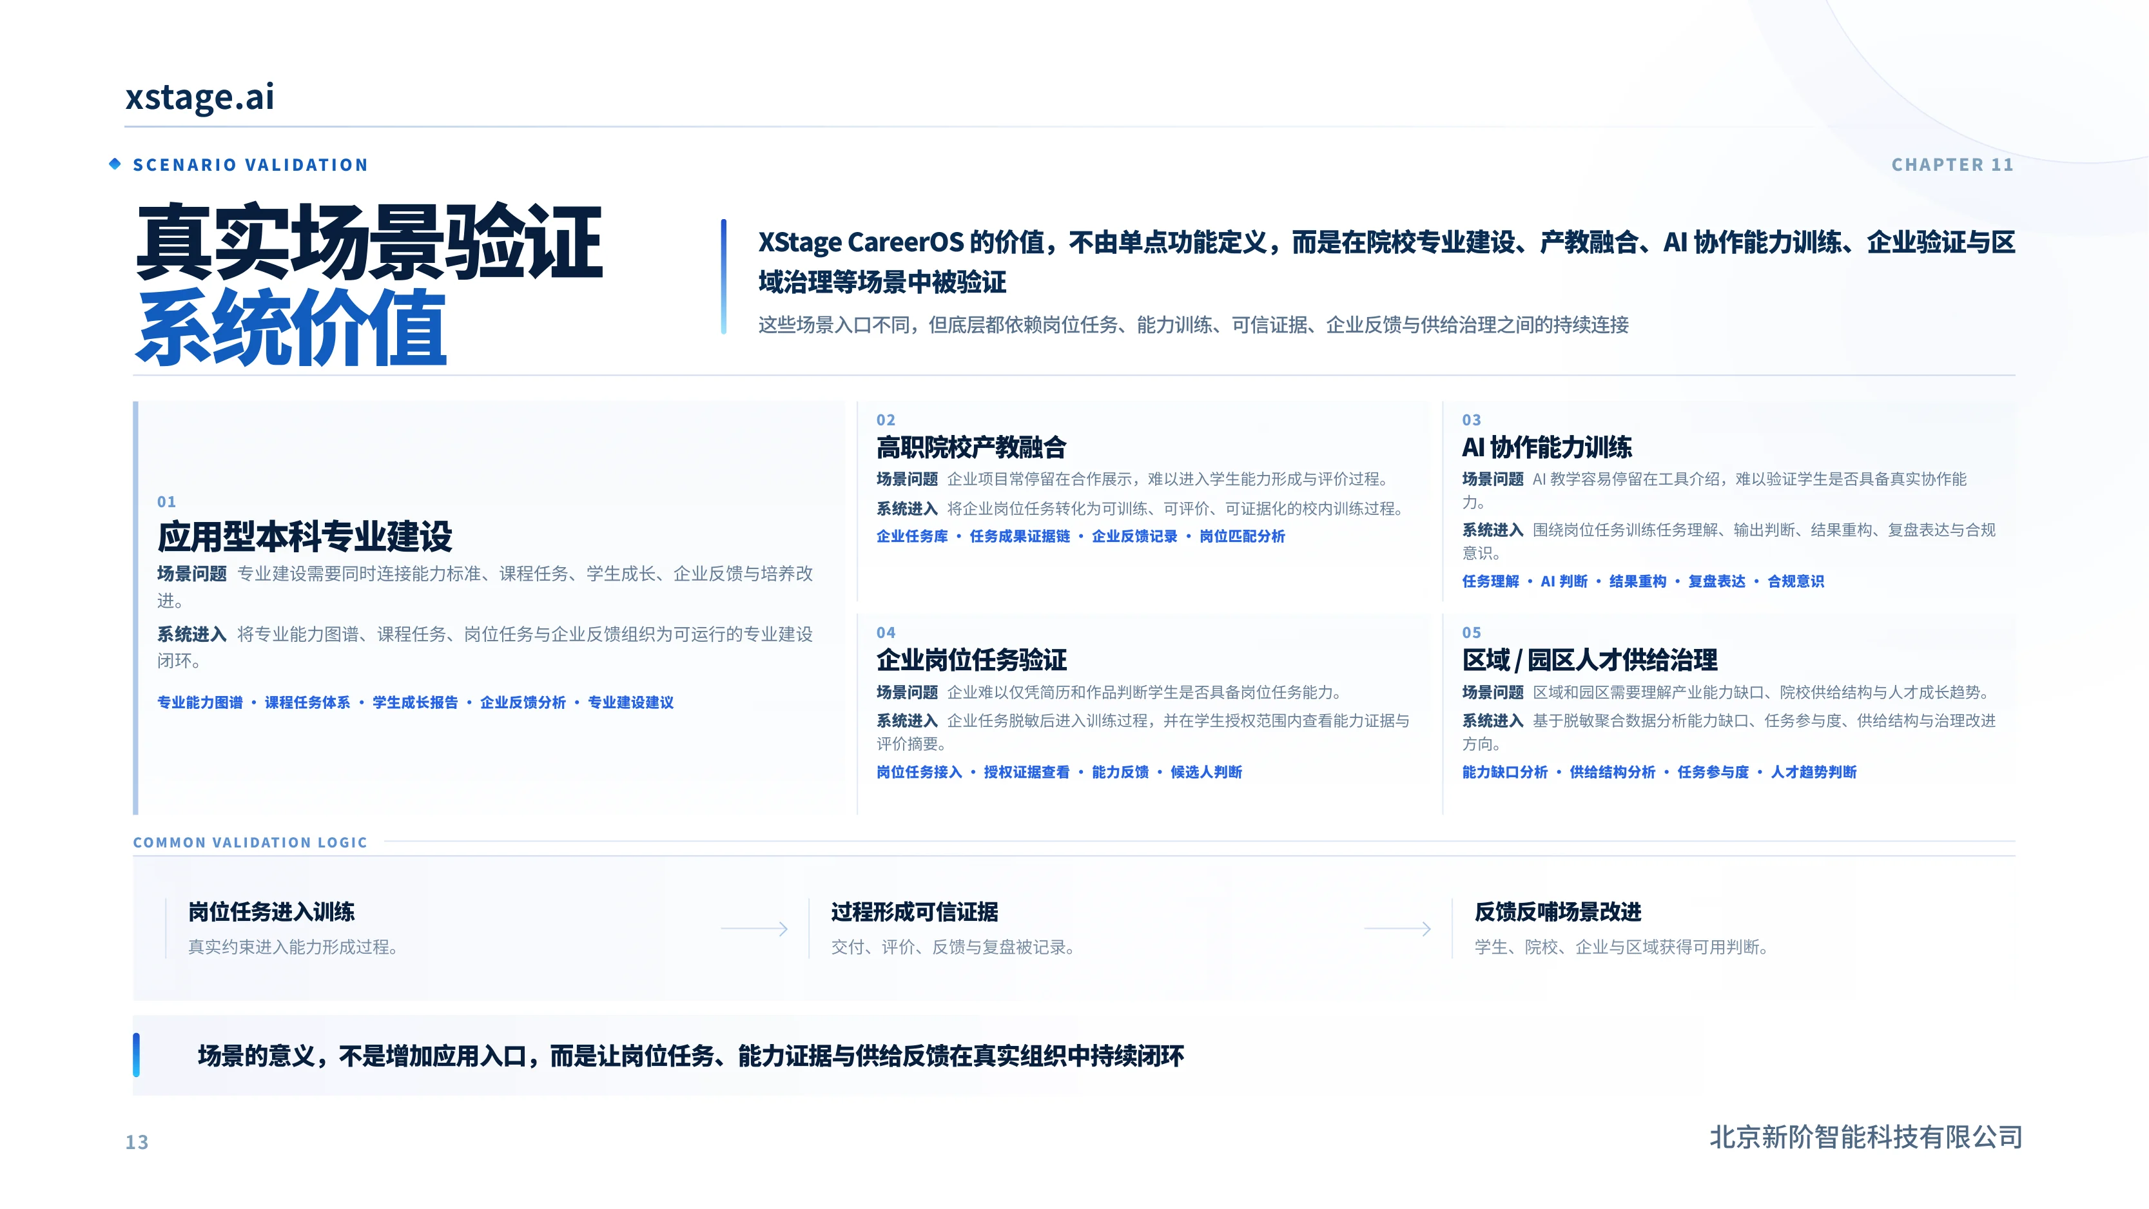Viewport: 2149px width, 1209px height.
Task: Select the heading 企业岗位任务验证
Action: pyautogui.click(x=971, y=661)
